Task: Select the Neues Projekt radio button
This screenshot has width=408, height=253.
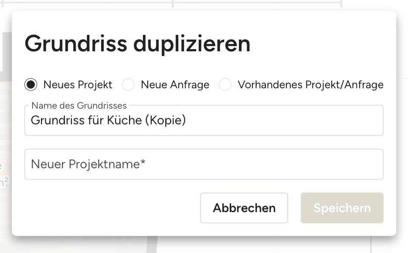Action: tap(31, 85)
